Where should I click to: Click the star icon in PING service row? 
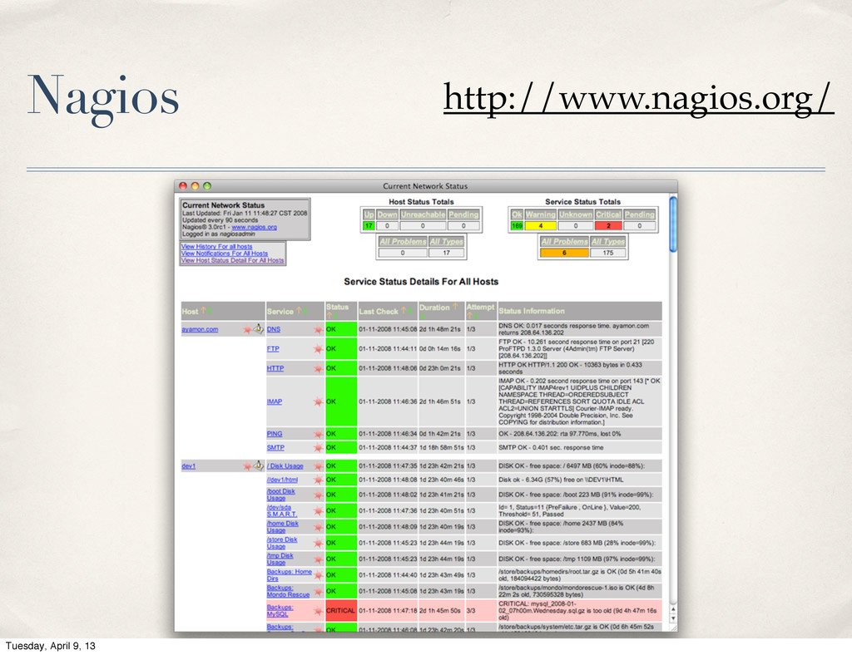(x=319, y=434)
